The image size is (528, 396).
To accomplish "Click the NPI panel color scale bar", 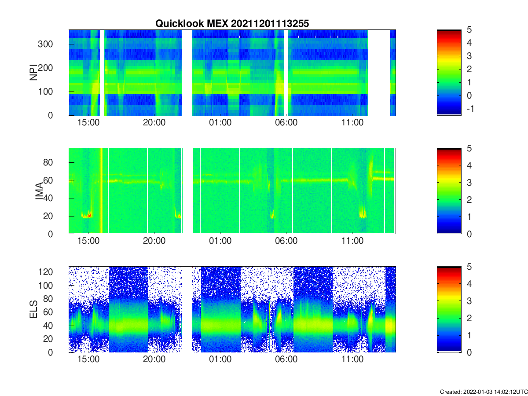I will coord(449,72).
